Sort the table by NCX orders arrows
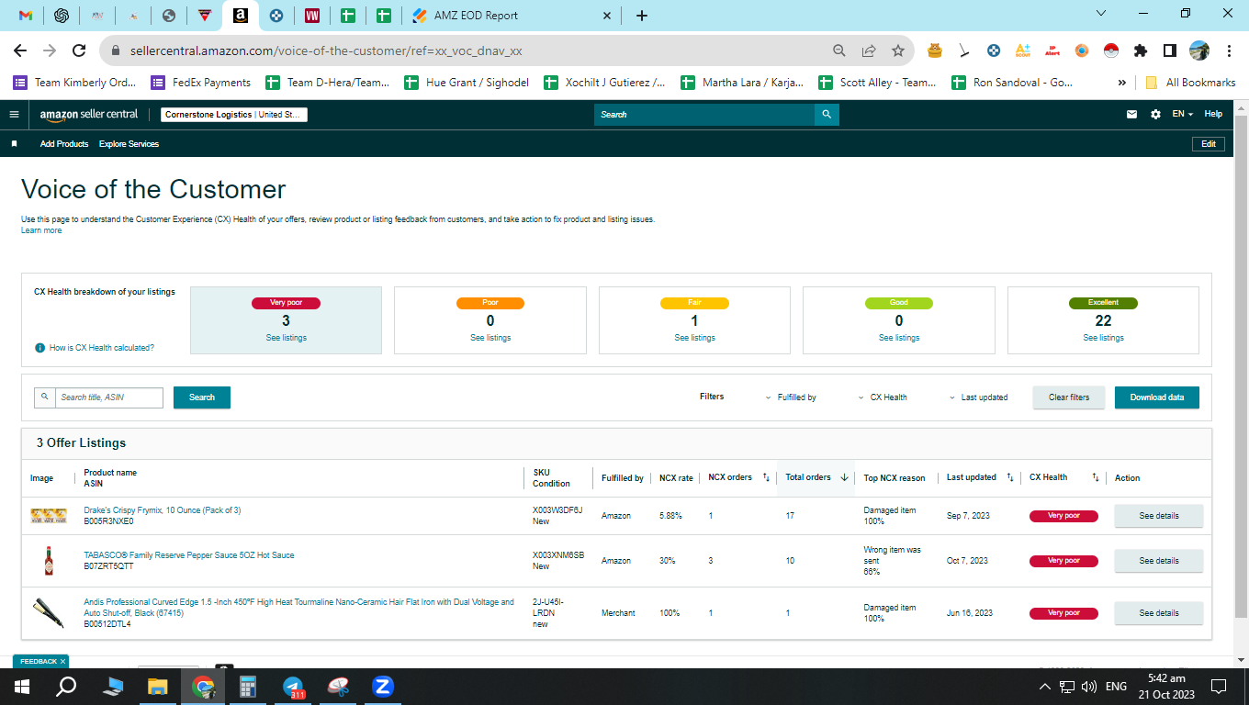 point(766,477)
